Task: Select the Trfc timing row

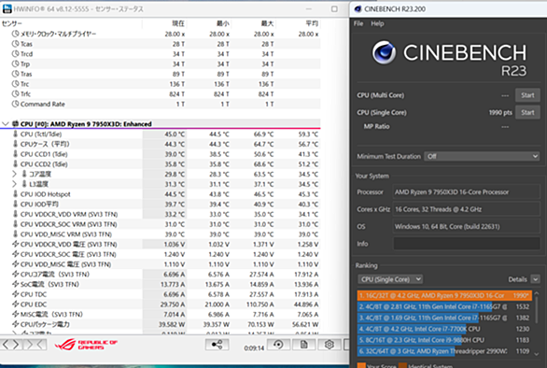Action: [161, 94]
